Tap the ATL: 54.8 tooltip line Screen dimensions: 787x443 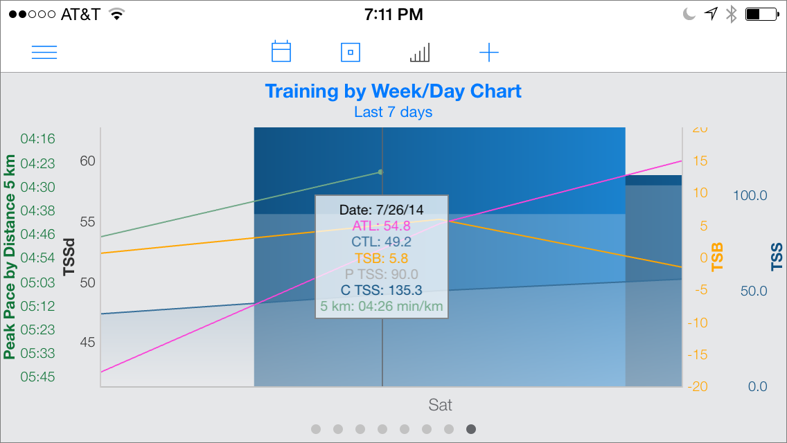pyautogui.click(x=382, y=226)
